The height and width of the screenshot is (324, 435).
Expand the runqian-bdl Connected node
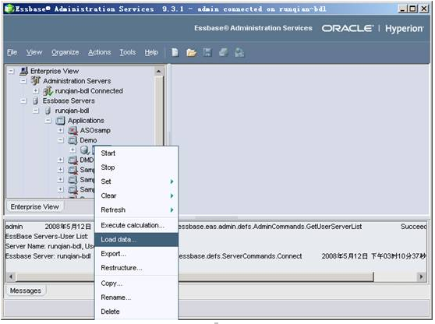(x=36, y=90)
